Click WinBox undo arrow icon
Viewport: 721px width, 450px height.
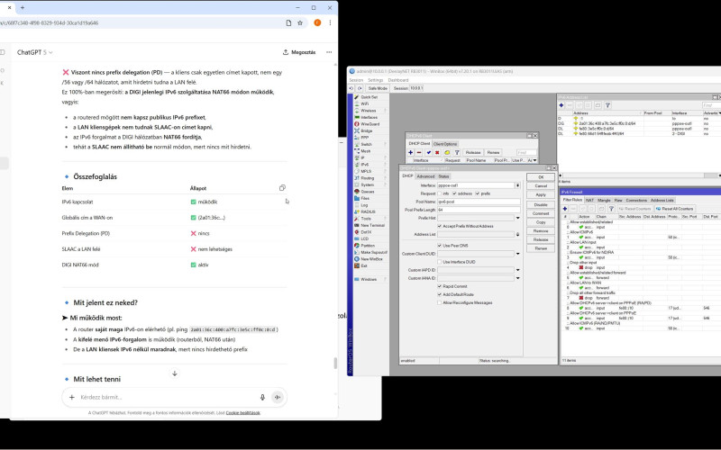tap(351, 88)
